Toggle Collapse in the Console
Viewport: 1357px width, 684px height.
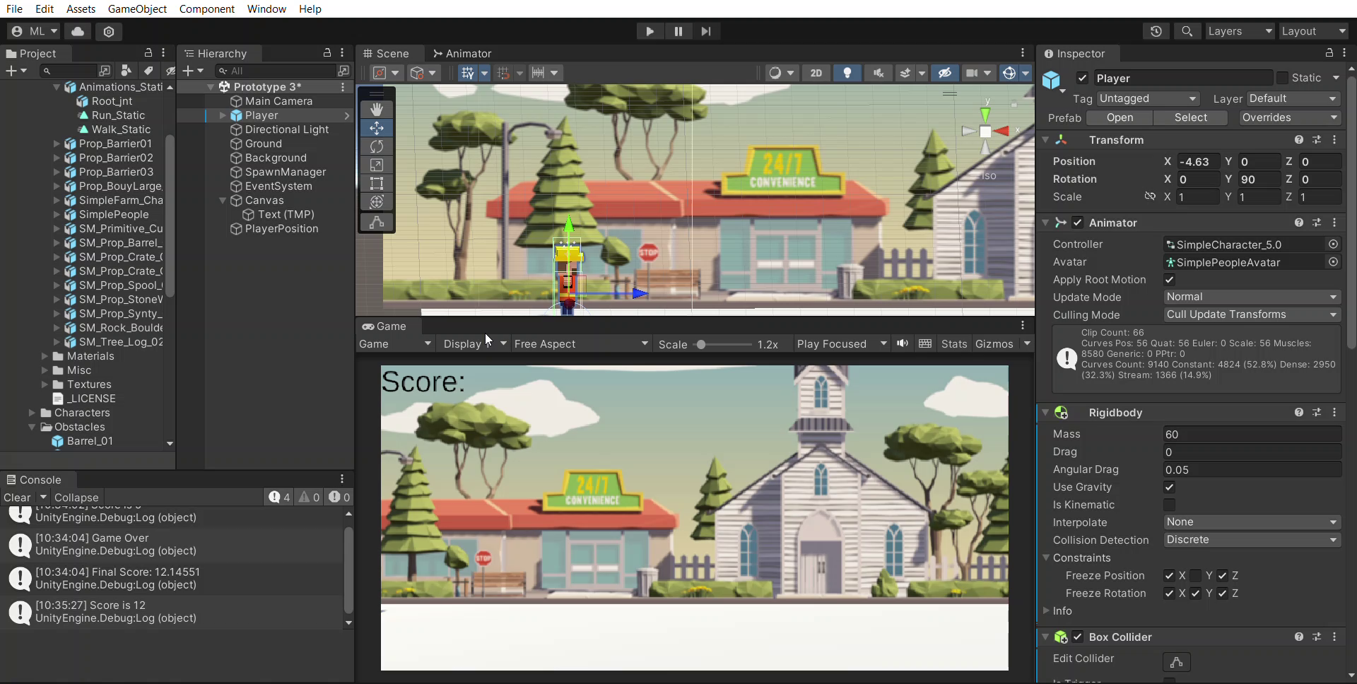coord(76,497)
